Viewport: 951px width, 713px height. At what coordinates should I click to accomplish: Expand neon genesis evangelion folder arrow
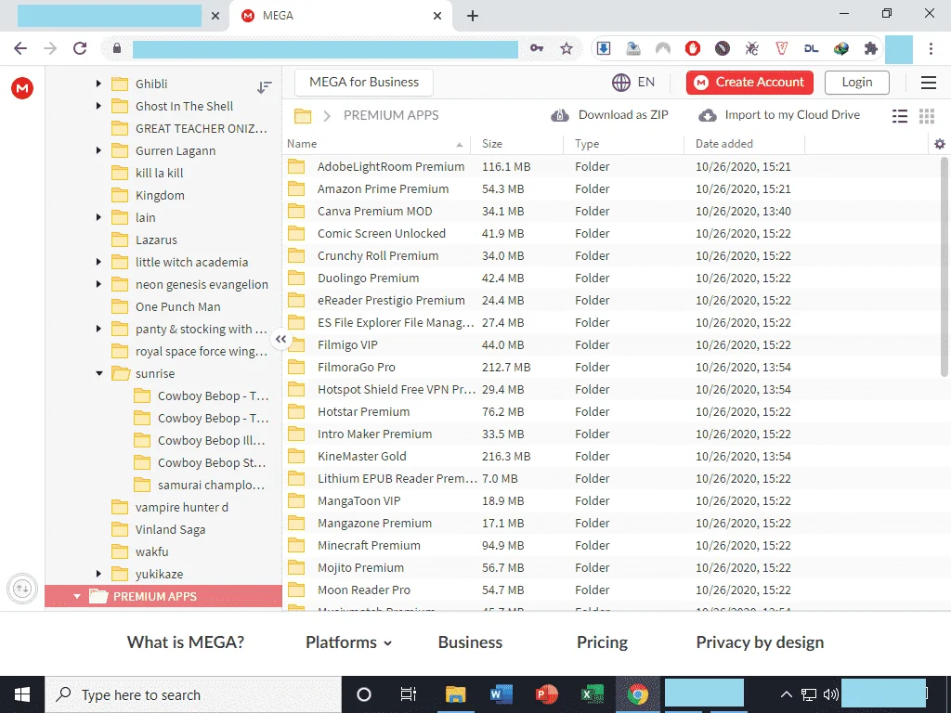coord(98,284)
